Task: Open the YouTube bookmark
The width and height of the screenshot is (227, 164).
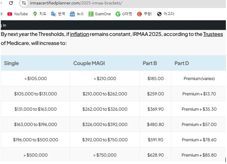Action: click(x=18, y=14)
